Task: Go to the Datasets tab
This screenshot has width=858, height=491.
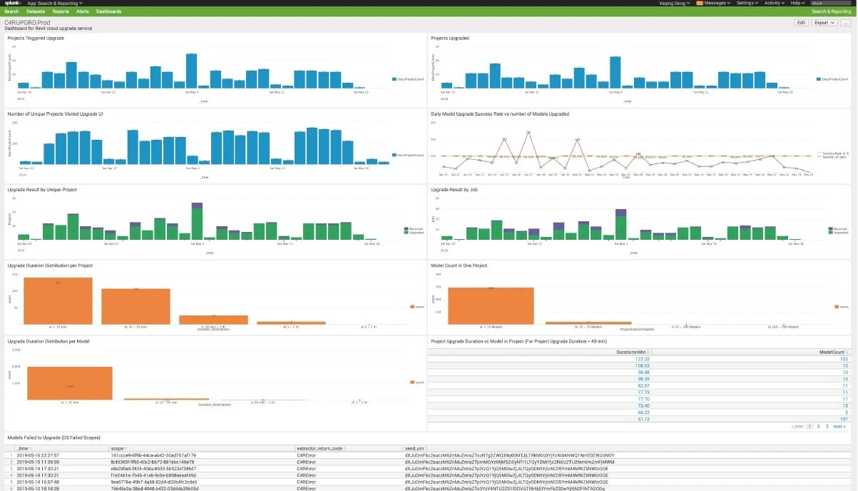Action: point(35,11)
